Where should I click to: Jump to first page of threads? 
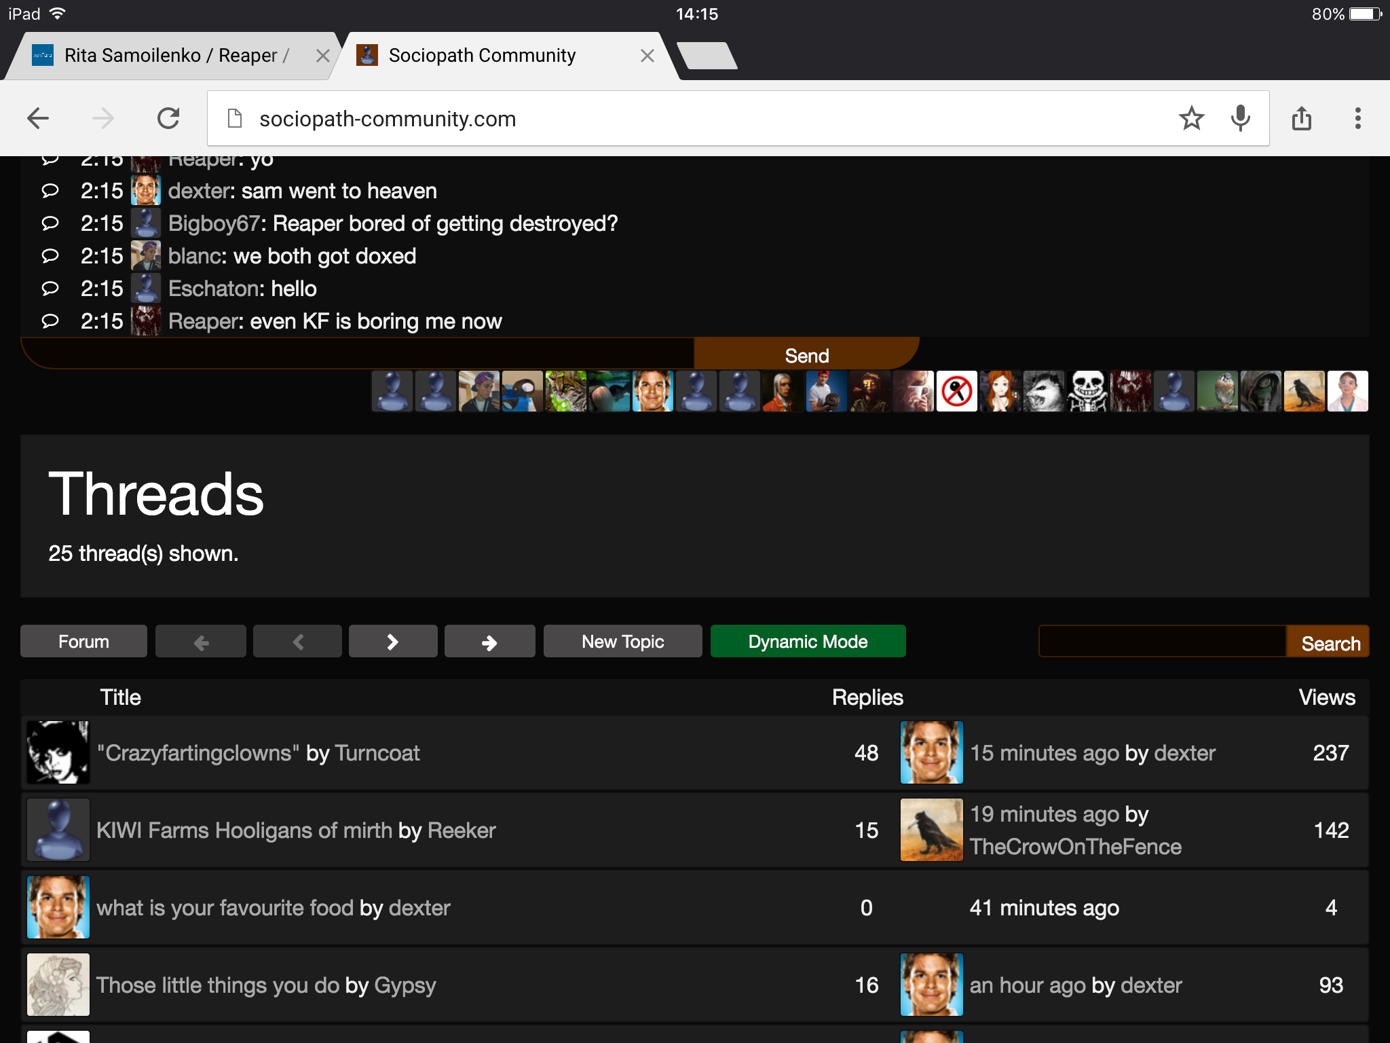(x=201, y=641)
